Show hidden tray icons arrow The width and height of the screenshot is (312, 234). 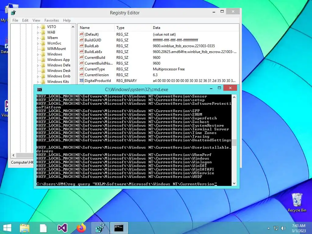269,228
